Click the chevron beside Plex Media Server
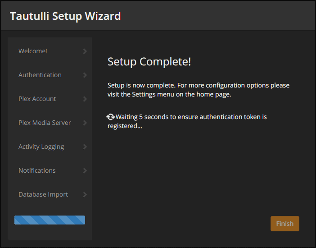The width and height of the screenshot is (316, 248). (x=85, y=123)
